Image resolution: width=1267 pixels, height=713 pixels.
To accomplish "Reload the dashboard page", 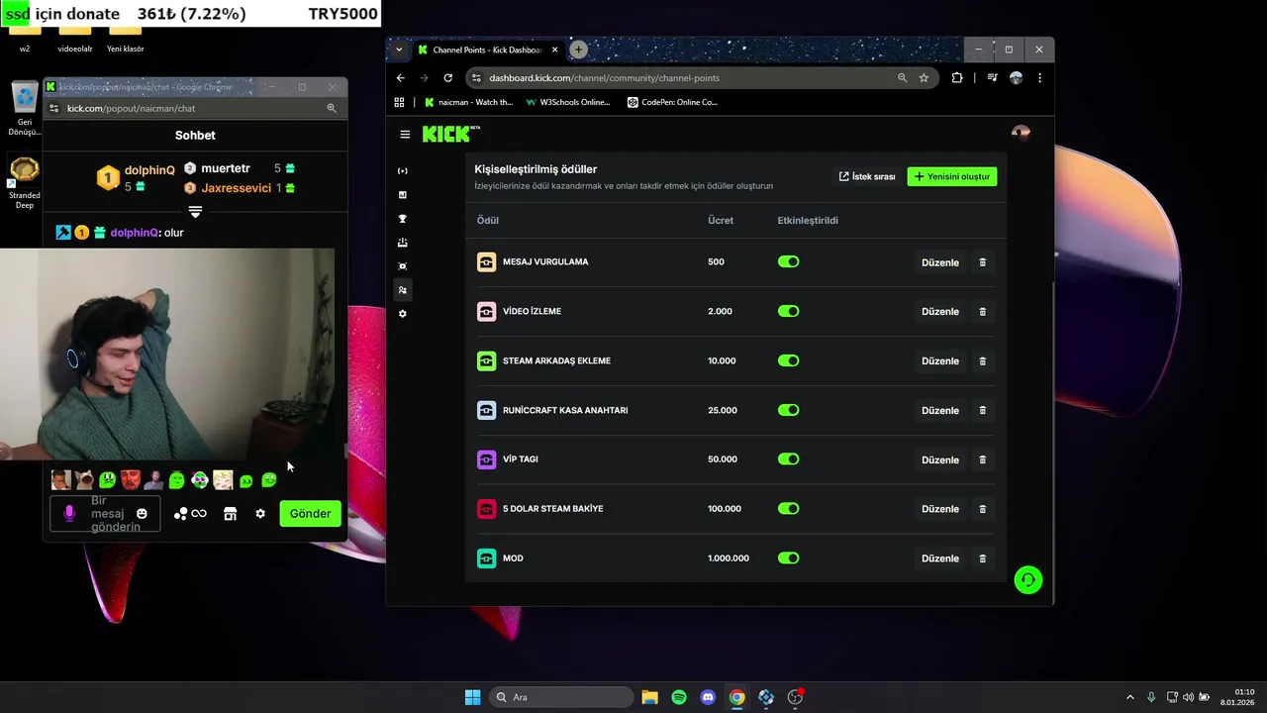I will (448, 77).
